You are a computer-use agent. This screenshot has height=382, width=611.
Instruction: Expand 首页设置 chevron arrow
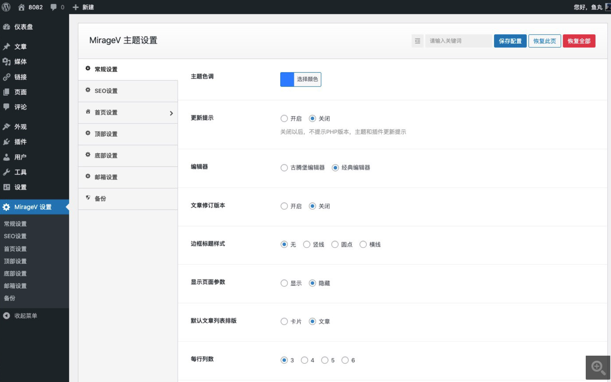click(171, 113)
